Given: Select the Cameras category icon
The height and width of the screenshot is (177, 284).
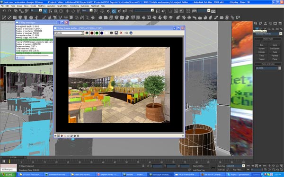Looking at the screenshot, I should (269, 29).
